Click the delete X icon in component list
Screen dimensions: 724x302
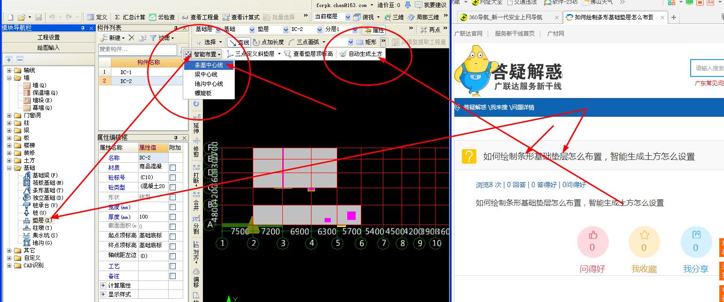(131, 38)
